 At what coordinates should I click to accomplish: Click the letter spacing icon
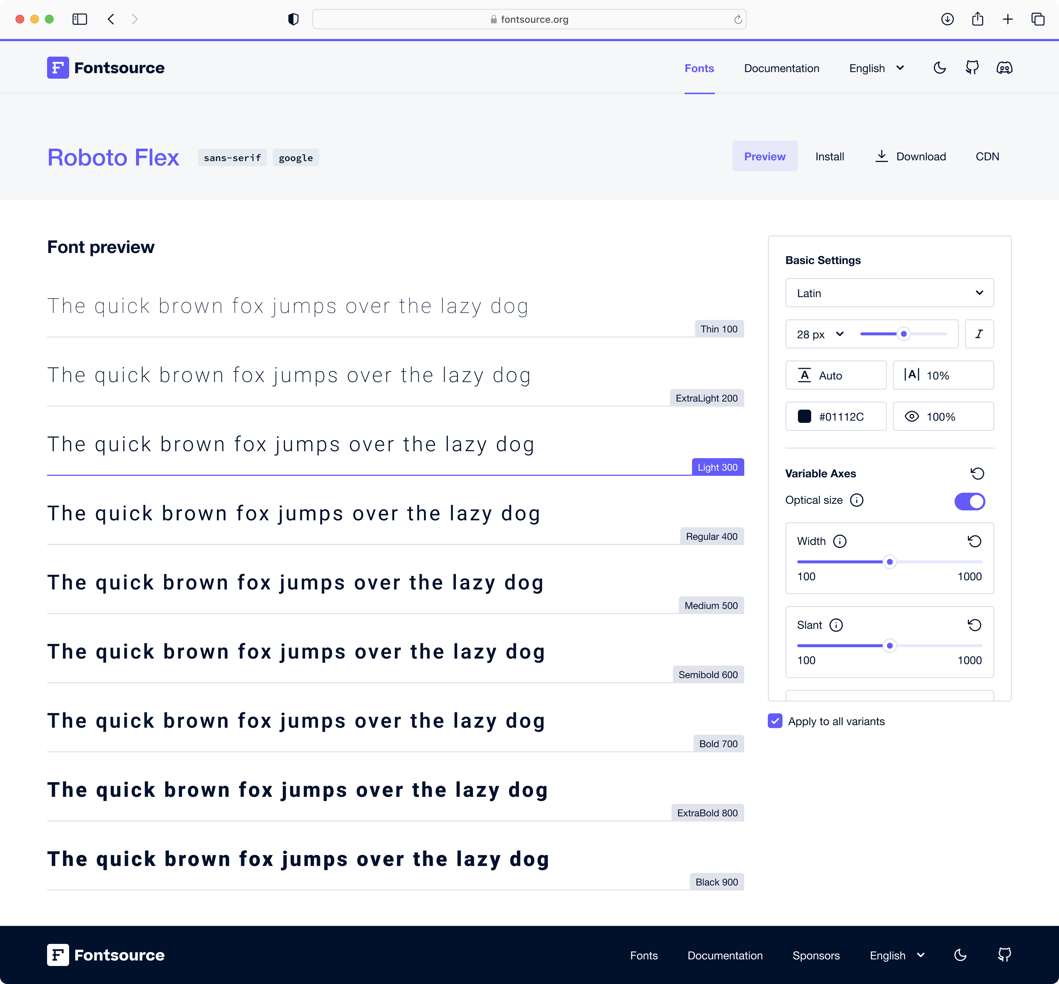912,375
